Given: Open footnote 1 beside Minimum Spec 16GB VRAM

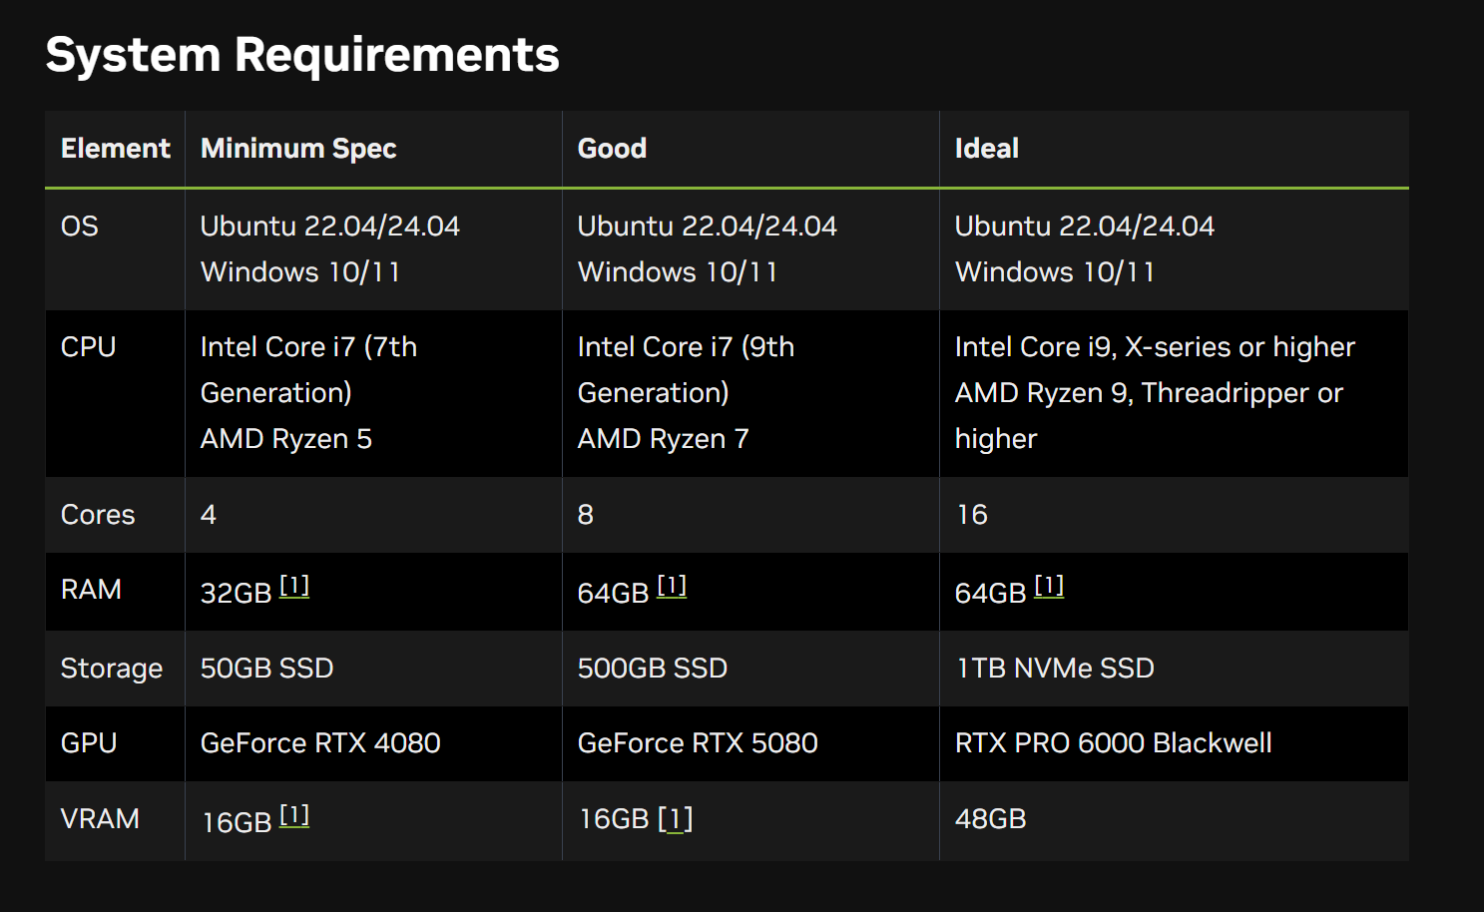Looking at the screenshot, I should [x=294, y=816].
